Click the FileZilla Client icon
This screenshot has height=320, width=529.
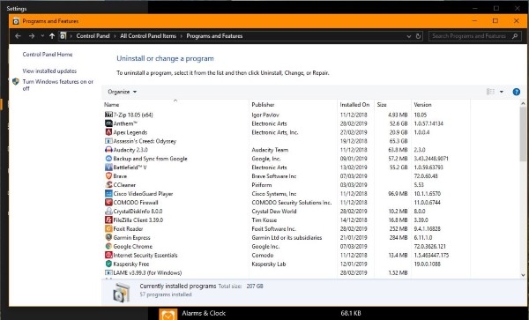108,220
